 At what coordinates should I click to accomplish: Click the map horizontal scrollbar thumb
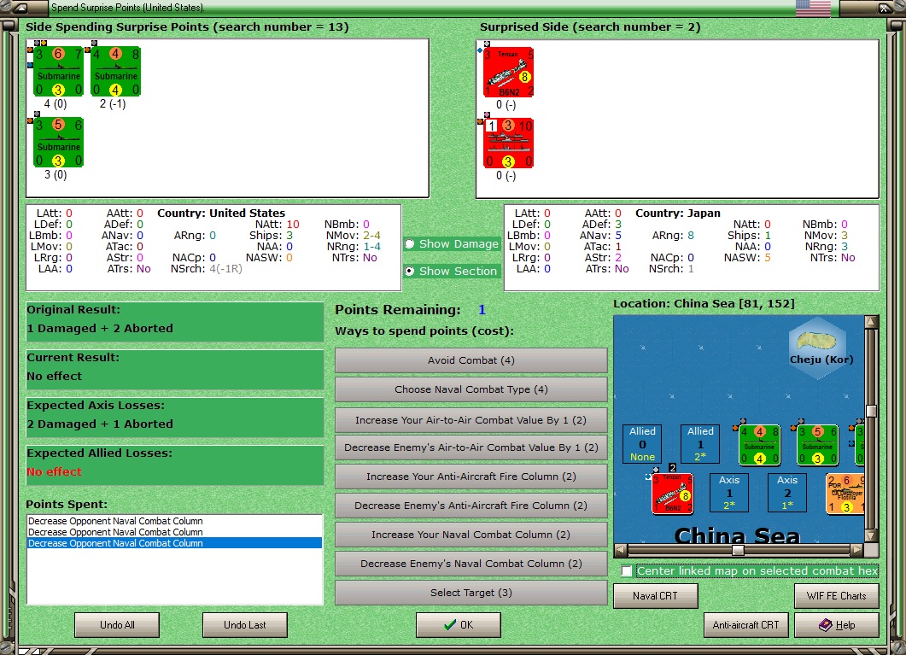point(738,550)
